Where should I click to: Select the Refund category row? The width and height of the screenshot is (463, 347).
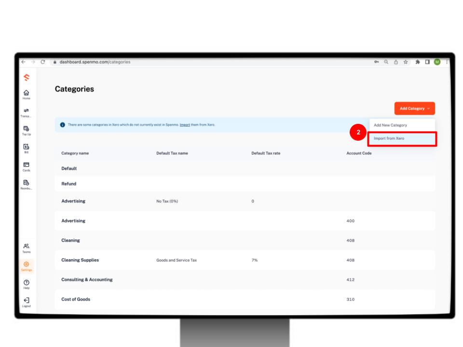[245, 184]
